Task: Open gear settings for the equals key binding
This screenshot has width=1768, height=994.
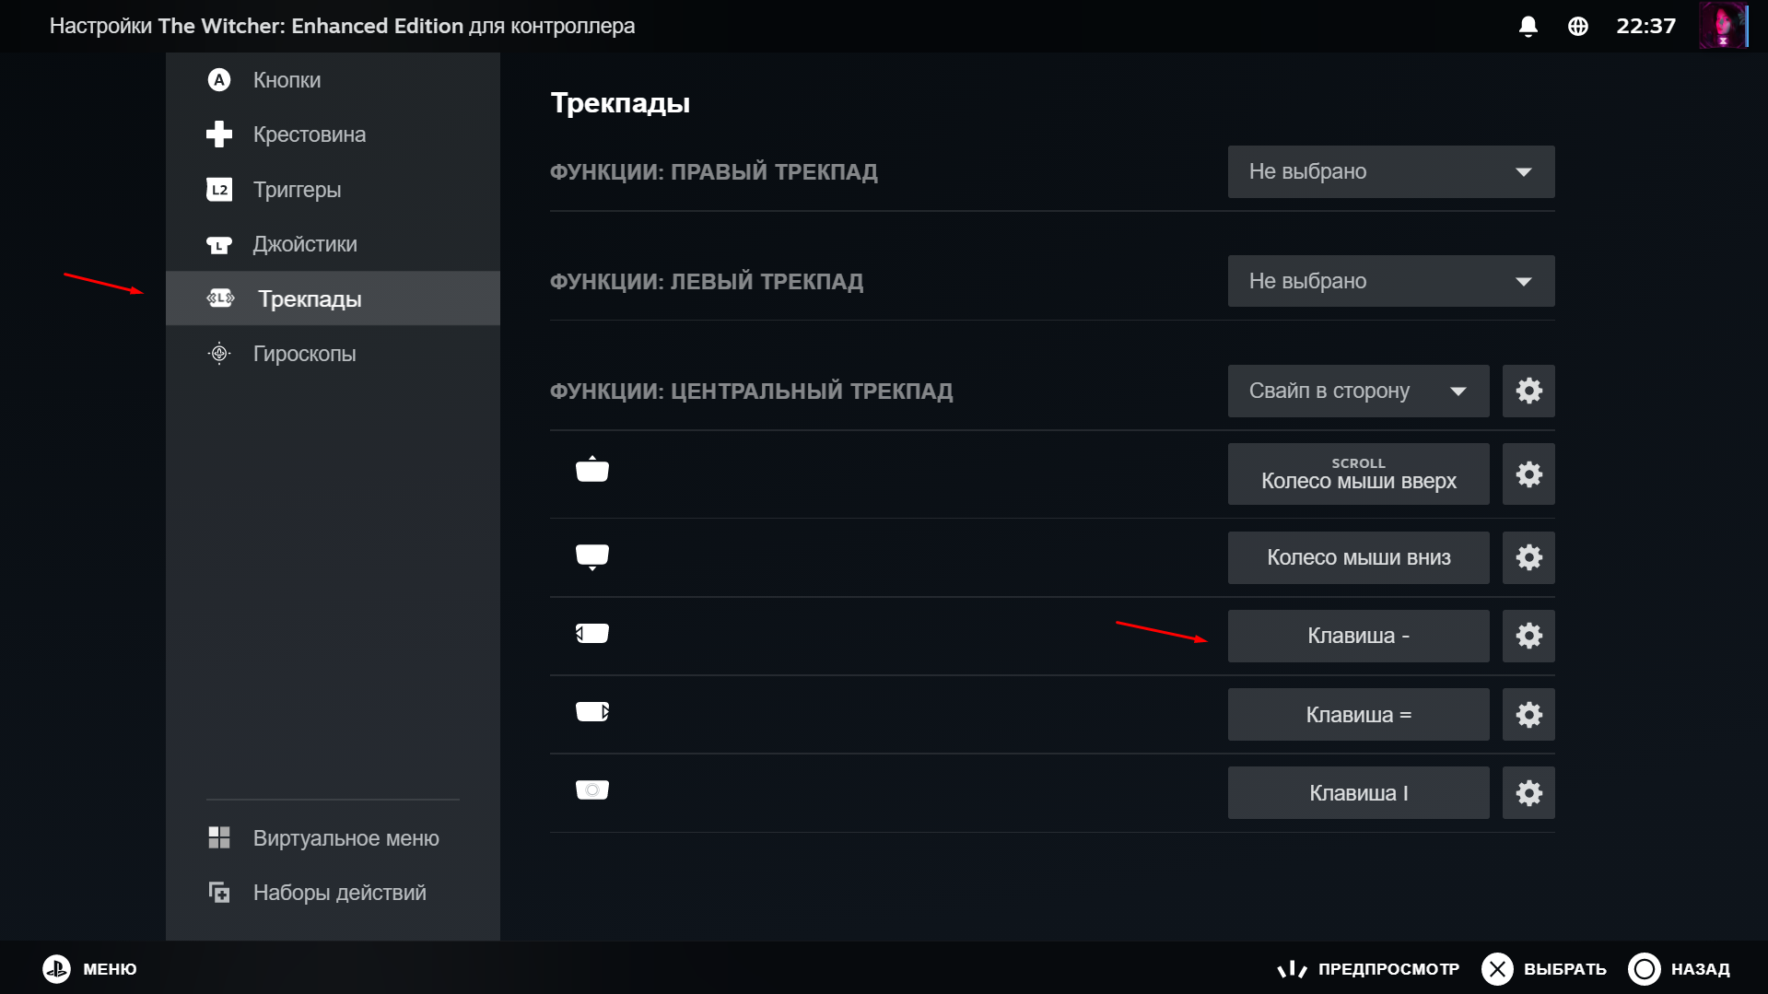Action: (1528, 715)
